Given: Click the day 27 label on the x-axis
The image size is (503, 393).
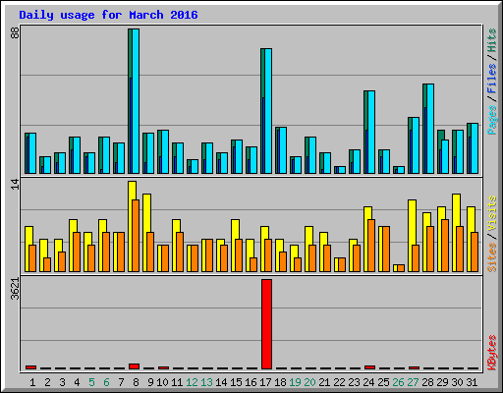Looking at the screenshot, I should (413, 382).
